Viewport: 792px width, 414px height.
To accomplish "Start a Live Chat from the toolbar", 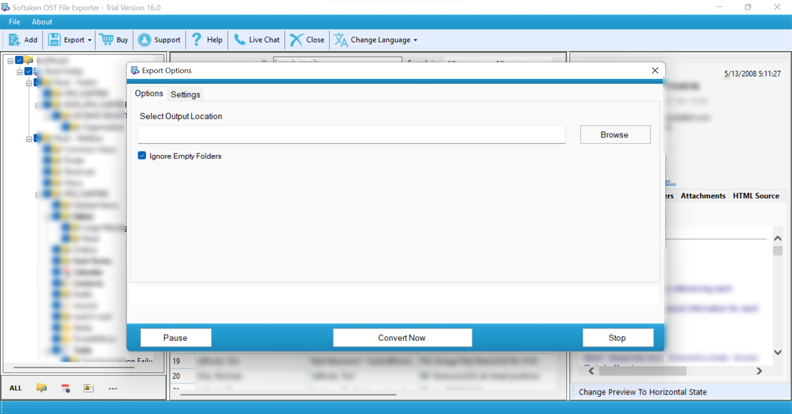I will (x=256, y=40).
